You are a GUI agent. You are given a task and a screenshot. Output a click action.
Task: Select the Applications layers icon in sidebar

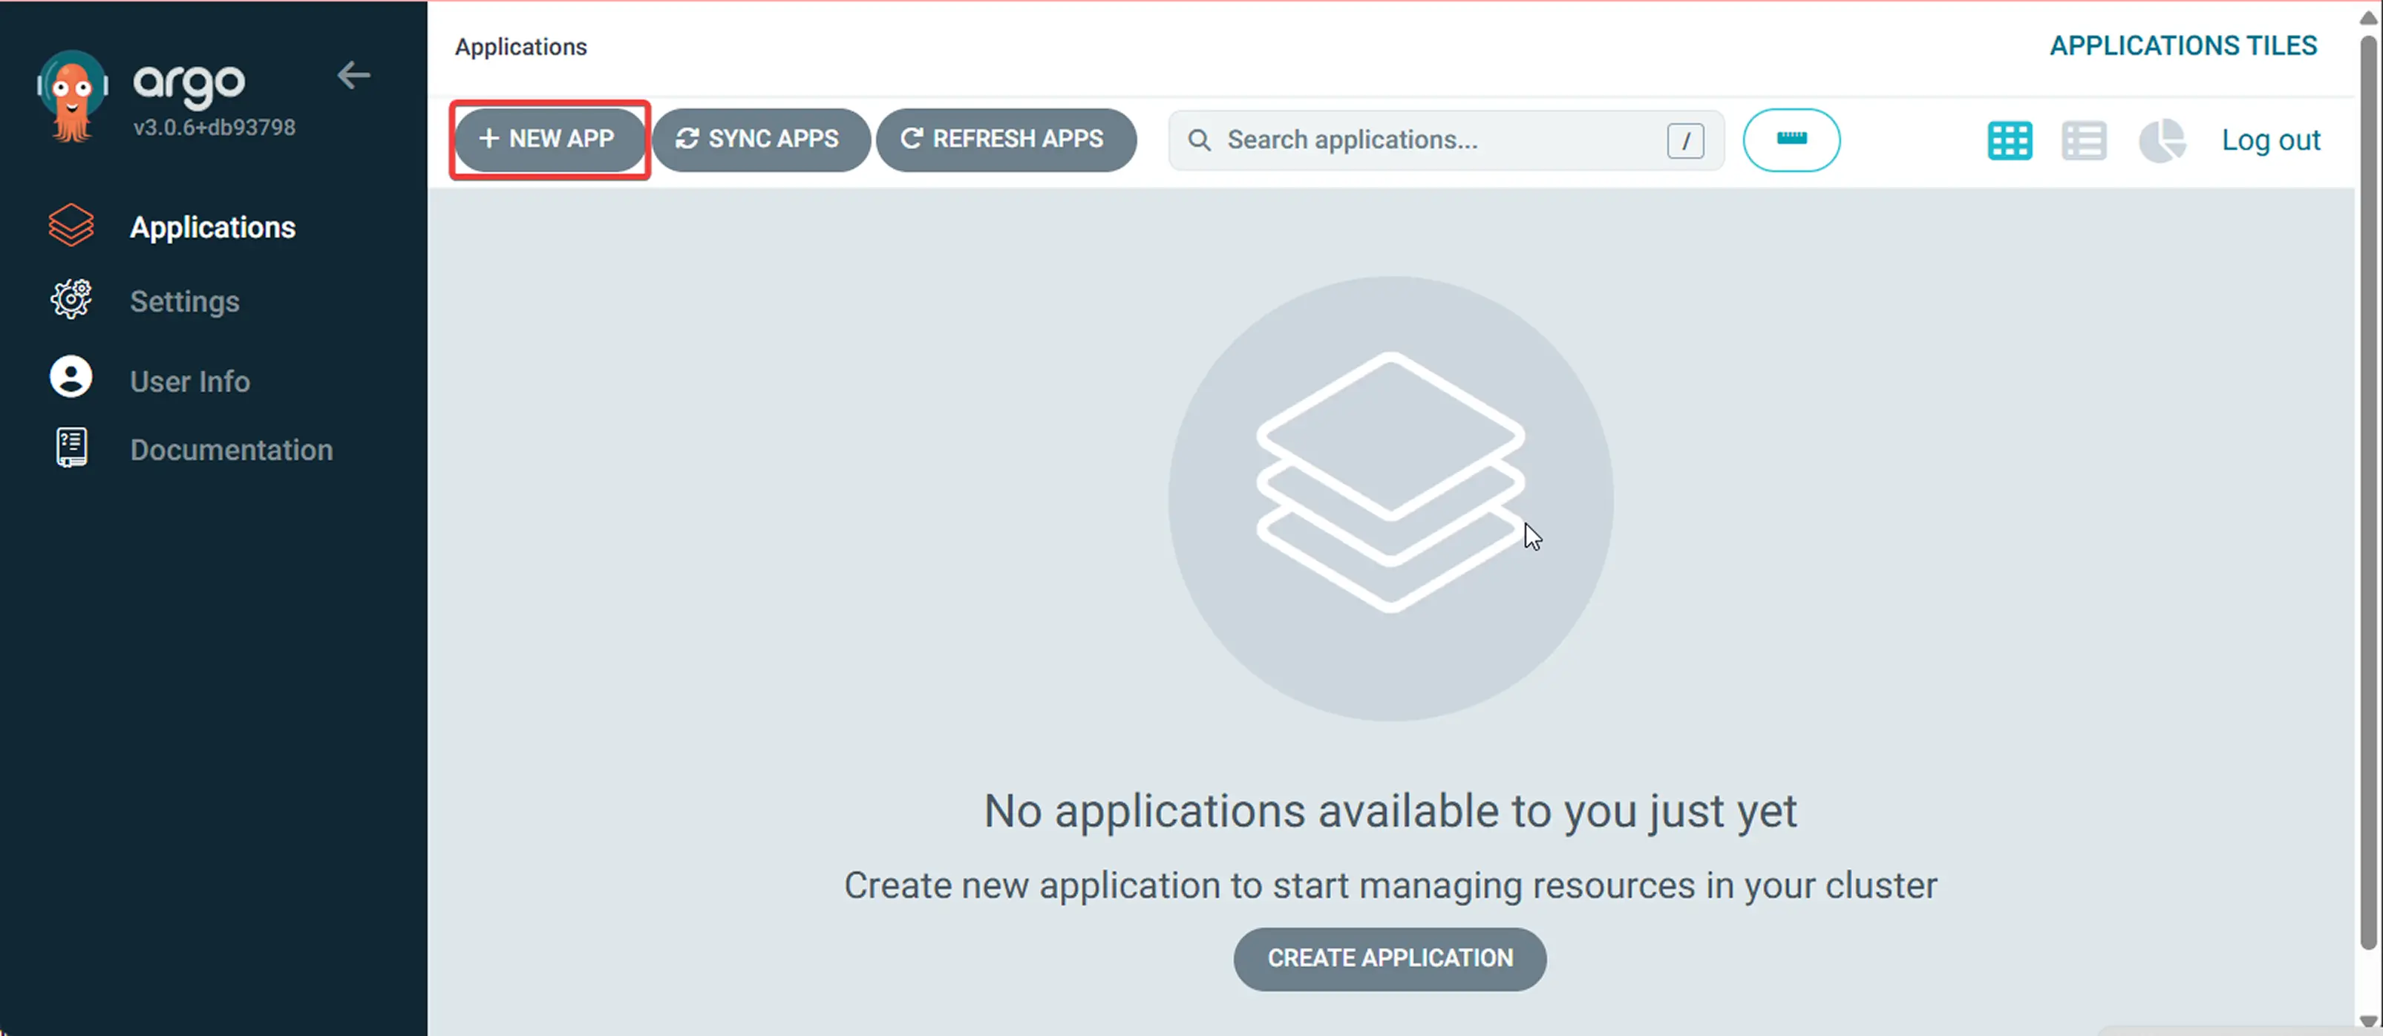[71, 225]
